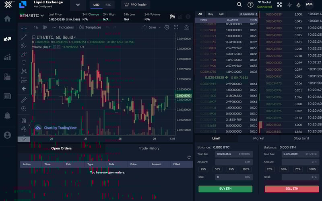Open the news panel icon in sidebar
Image resolution: width=322 pixels, height=201 pixels.
pos(7,96)
